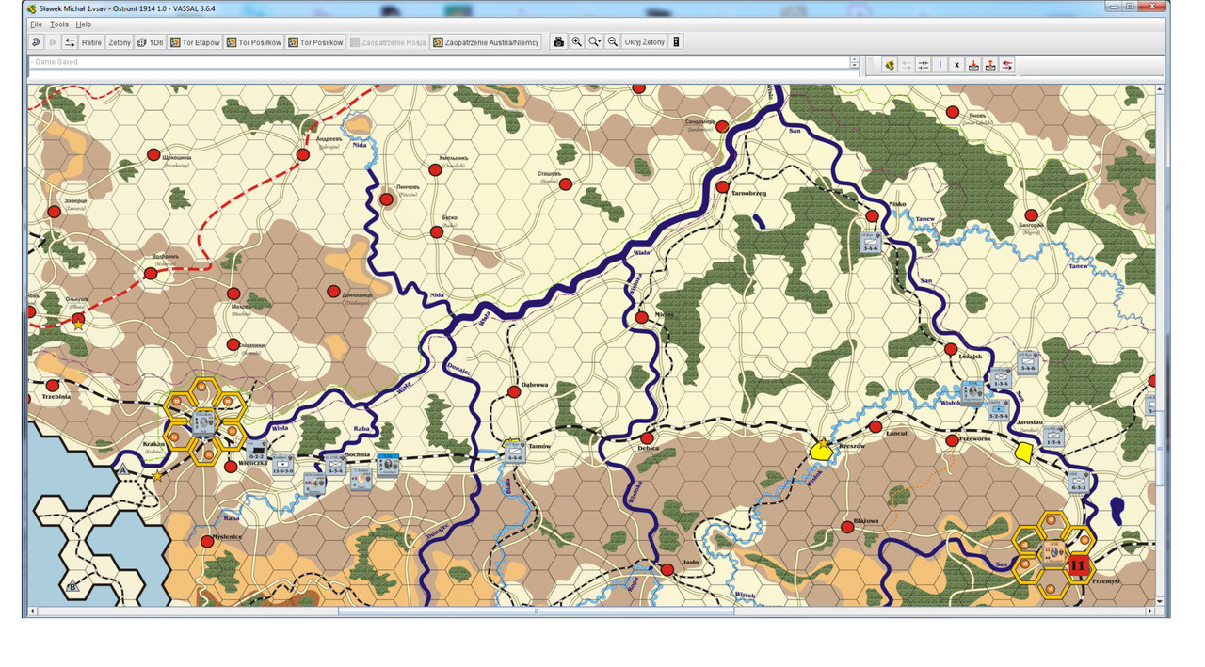This screenshot has width=1205, height=667.
Task: Click the VASSAL logo icon in server toolbar
Action: [x=889, y=65]
